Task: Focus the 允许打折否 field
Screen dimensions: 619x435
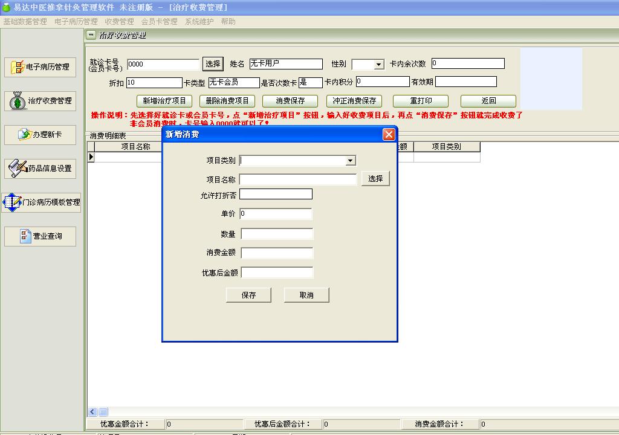Action: click(x=276, y=194)
